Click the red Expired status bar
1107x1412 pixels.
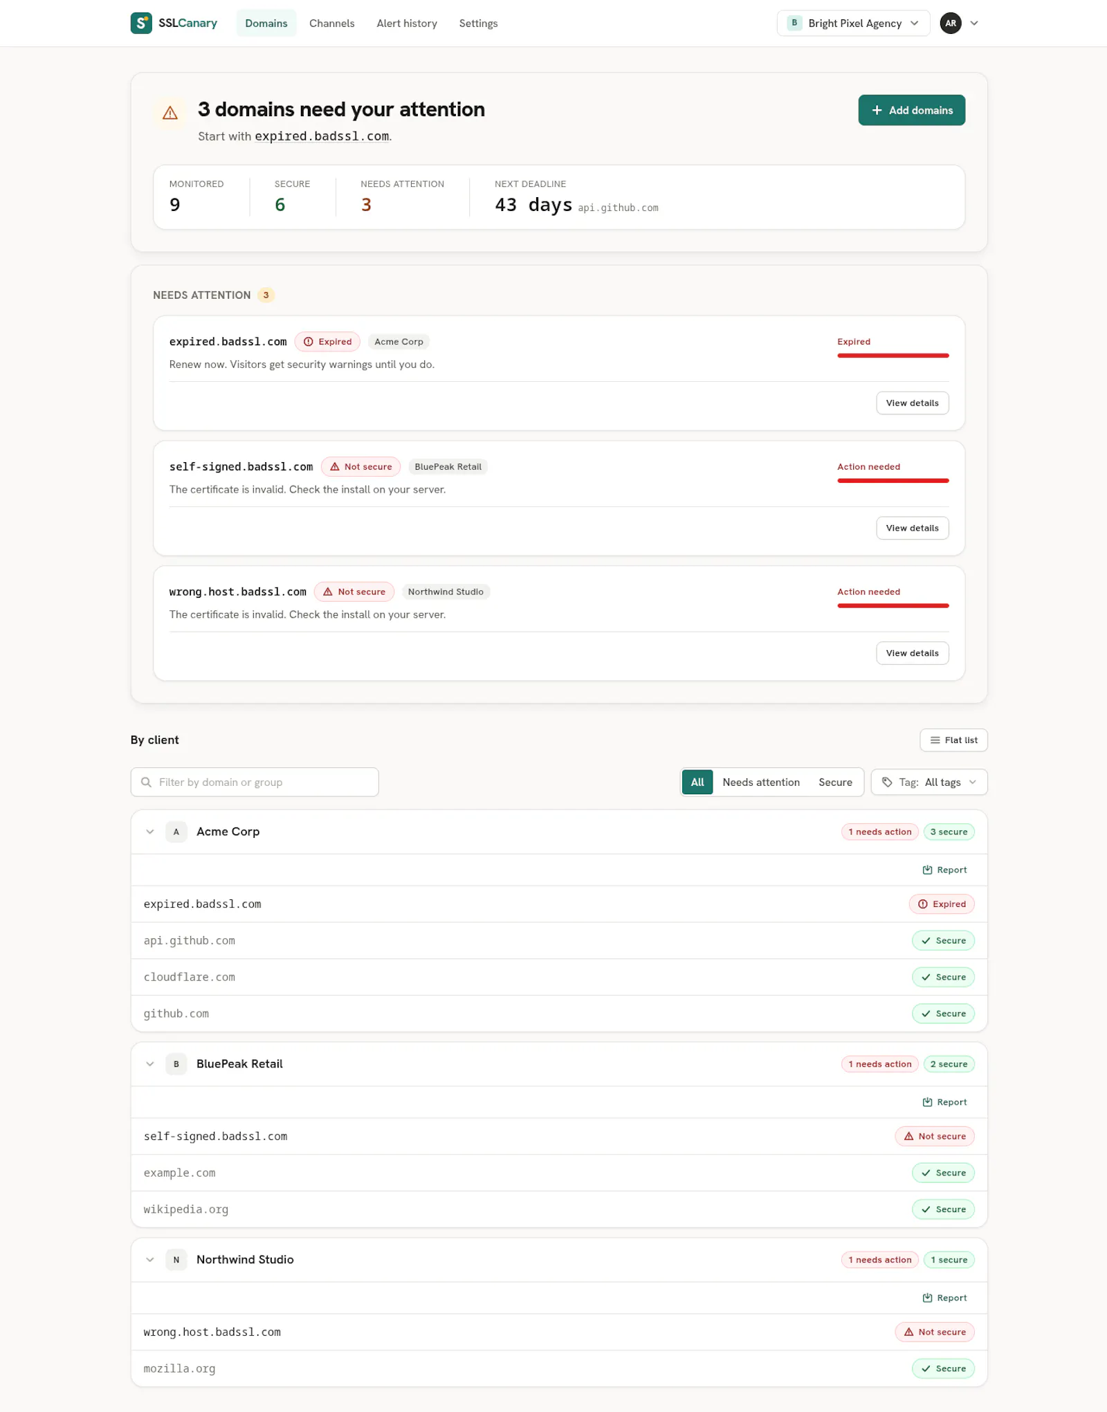893,356
